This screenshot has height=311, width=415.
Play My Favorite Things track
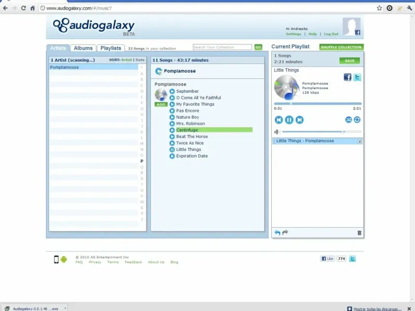tap(172, 104)
